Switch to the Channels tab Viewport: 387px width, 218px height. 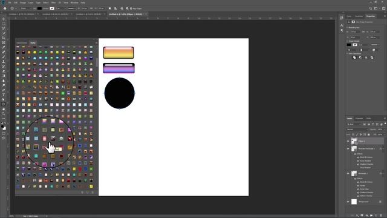[359, 119]
